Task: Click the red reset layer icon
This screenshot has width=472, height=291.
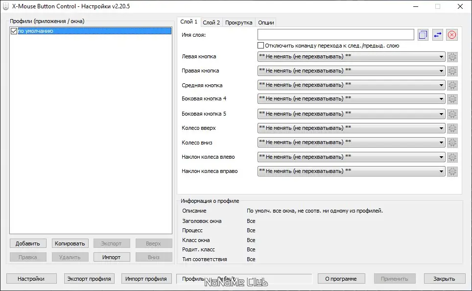Action: point(452,35)
